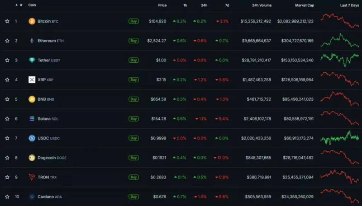
Task: Star USDC in the watchlist
Action: [7, 138]
